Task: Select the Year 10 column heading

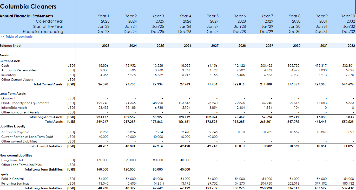Action: (x=348, y=16)
